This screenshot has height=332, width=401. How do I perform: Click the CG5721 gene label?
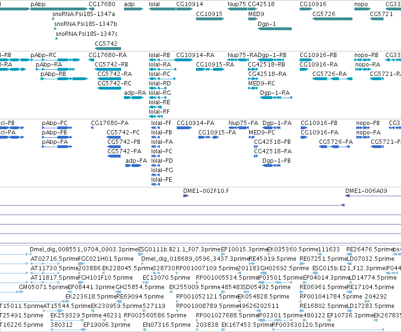pyautogui.click(x=381, y=14)
